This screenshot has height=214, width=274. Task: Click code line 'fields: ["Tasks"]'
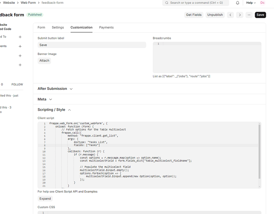click(87, 145)
